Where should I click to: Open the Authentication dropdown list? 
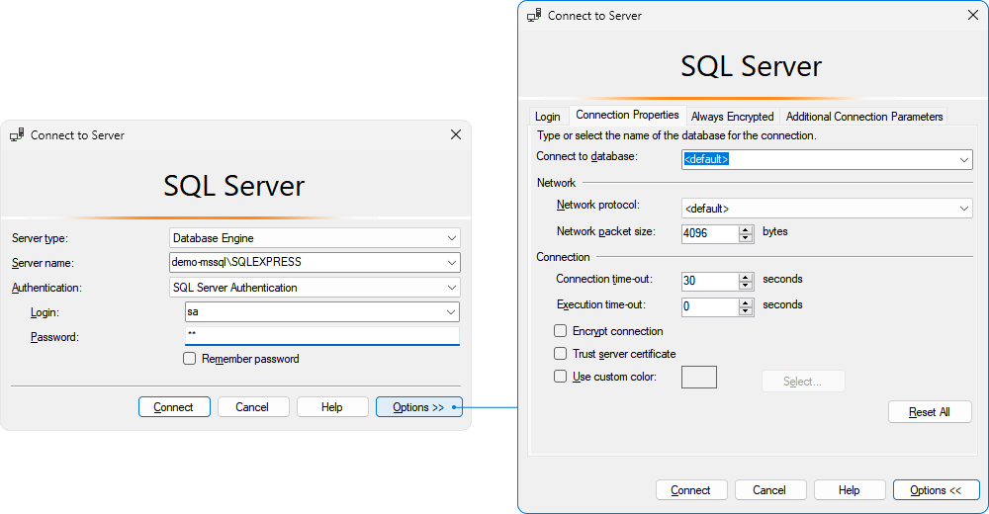(452, 288)
